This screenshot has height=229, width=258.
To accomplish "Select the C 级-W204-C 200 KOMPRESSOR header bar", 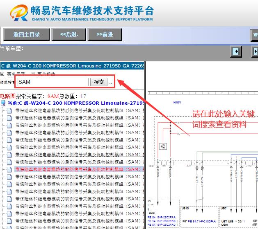I will [x=72, y=66].
